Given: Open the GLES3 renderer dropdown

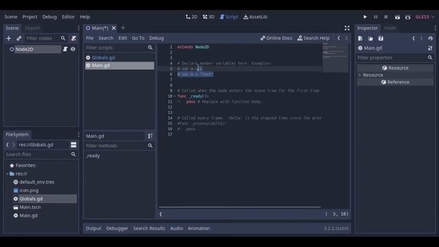Looking at the screenshot, I should pyautogui.click(x=425, y=16).
